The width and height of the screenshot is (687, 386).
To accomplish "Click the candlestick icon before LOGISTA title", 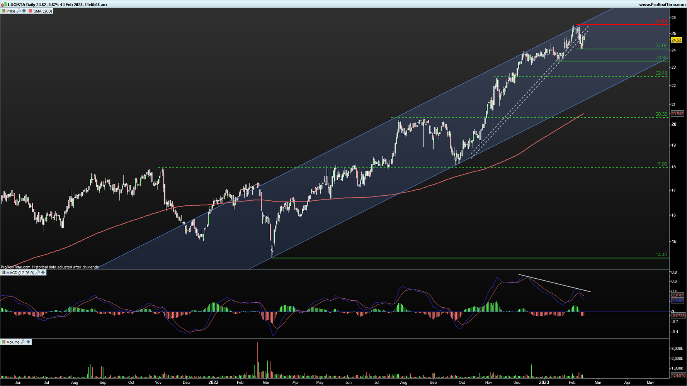I will [4, 4].
